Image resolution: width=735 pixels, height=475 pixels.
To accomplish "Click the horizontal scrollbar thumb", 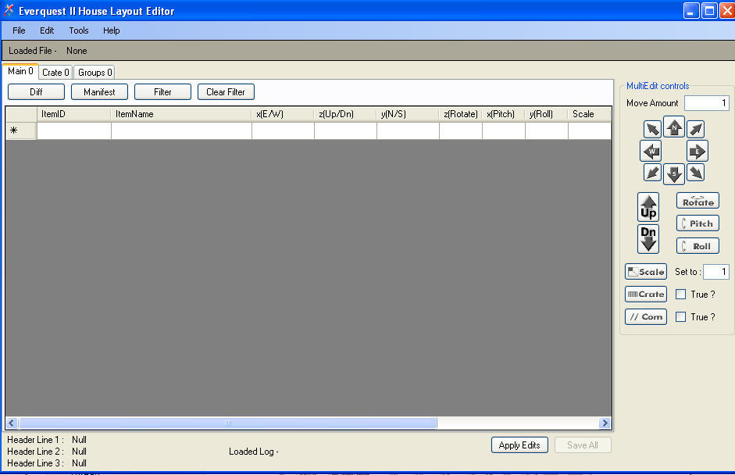I will (228, 423).
